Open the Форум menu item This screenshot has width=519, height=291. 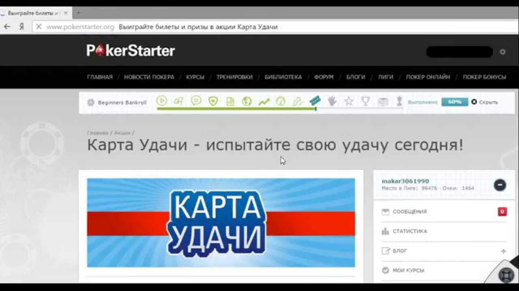[324, 77]
